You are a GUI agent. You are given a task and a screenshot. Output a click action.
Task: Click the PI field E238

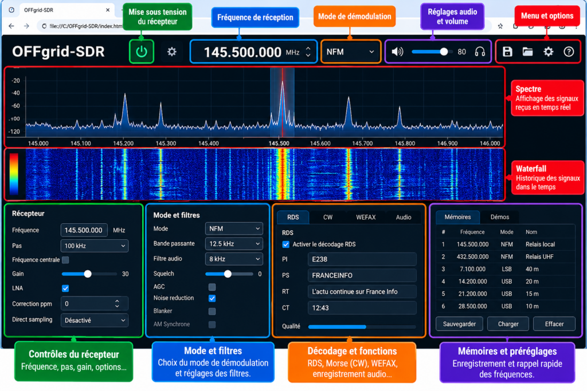click(362, 259)
